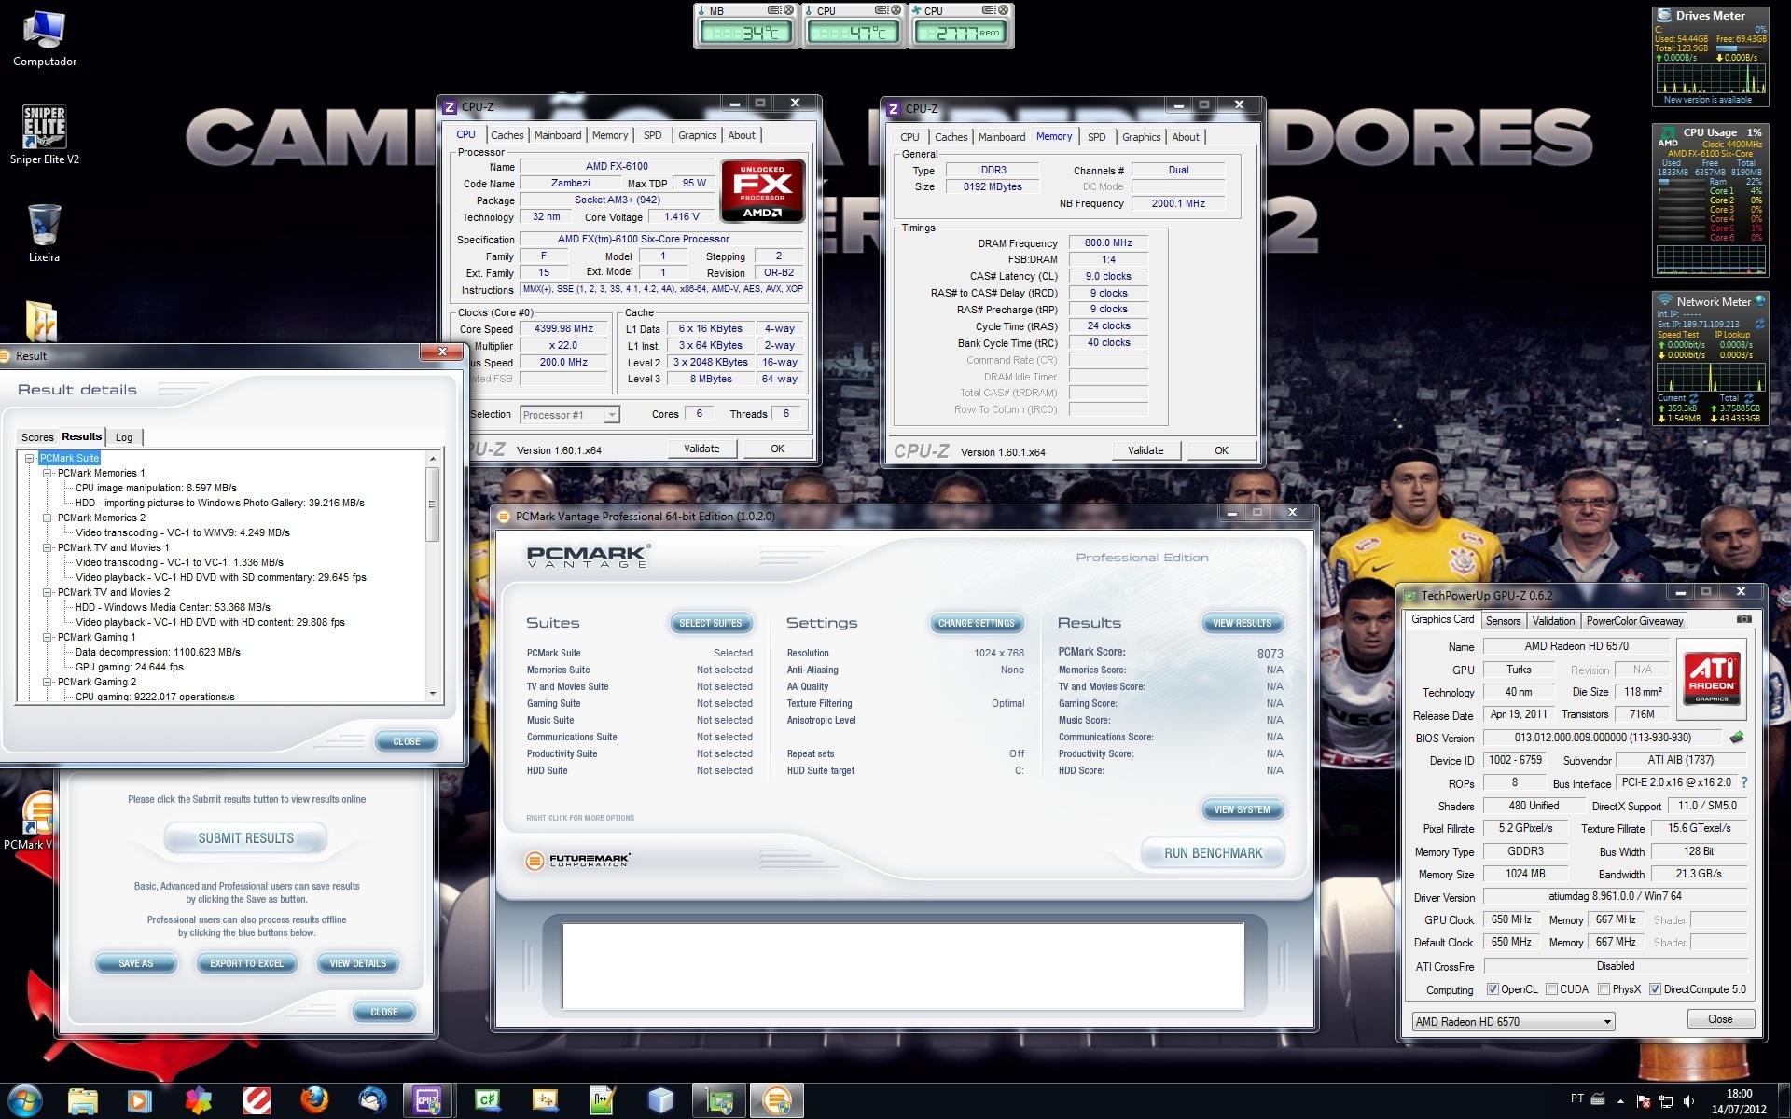This screenshot has width=1791, height=1119.
Task: Open SPD tab in right CPU-Z window
Action: 1097,137
